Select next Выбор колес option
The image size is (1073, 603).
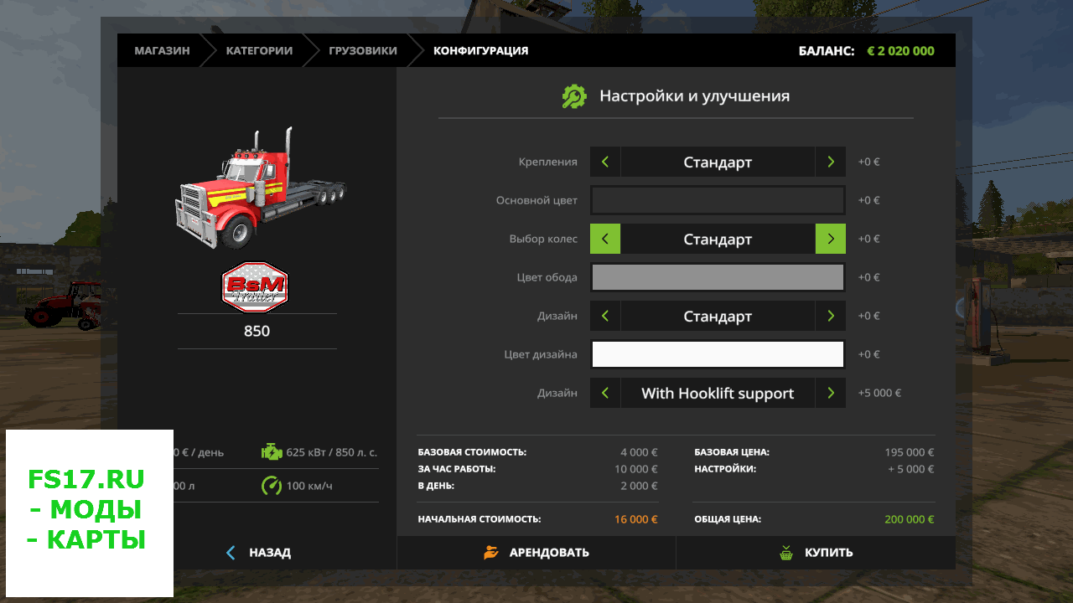(x=831, y=239)
